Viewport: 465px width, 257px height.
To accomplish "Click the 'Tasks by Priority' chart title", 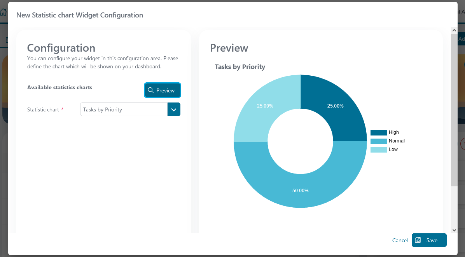I will pos(240,67).
